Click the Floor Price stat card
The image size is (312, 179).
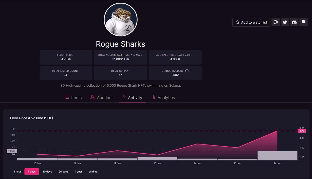click(66, 57)
